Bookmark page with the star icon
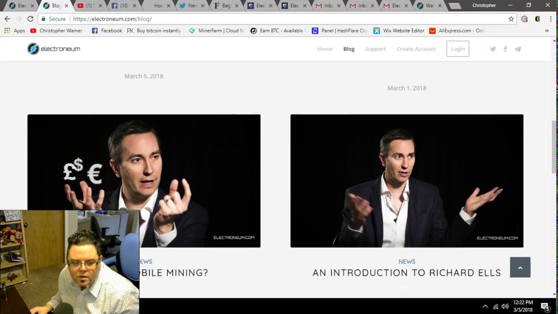This screenshot has height=314, width=558. click(x=511, y=19)
